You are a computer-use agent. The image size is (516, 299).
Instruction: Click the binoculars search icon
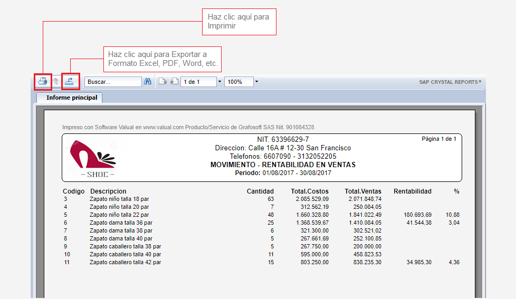click(x=148, y=82)
